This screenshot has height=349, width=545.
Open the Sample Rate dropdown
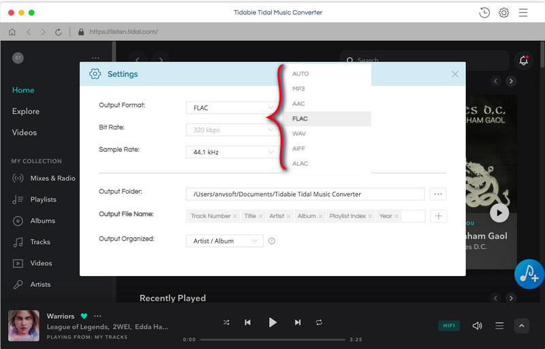pos(232,152)
